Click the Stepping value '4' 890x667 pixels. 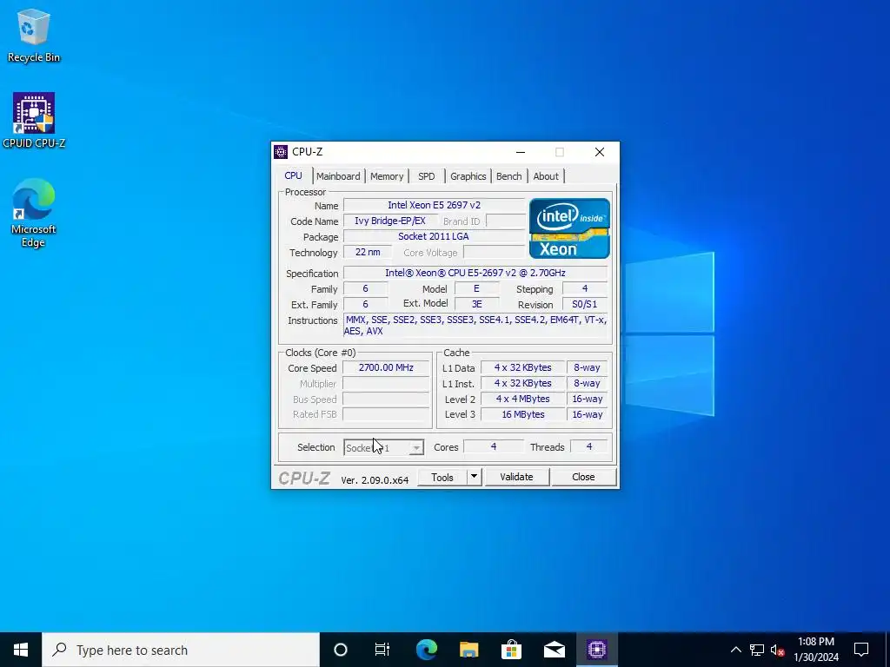[x=585, y=288]
